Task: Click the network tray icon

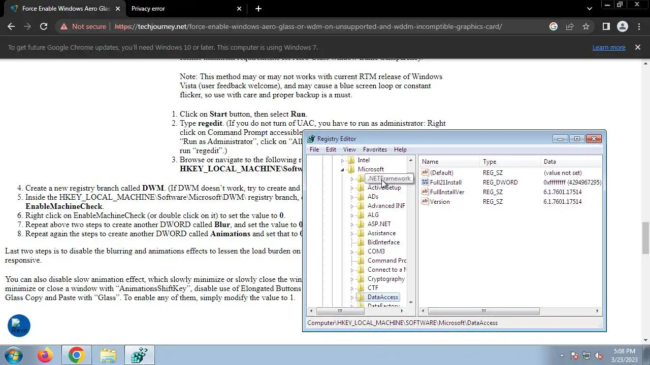Action: (x=587, y=355)
